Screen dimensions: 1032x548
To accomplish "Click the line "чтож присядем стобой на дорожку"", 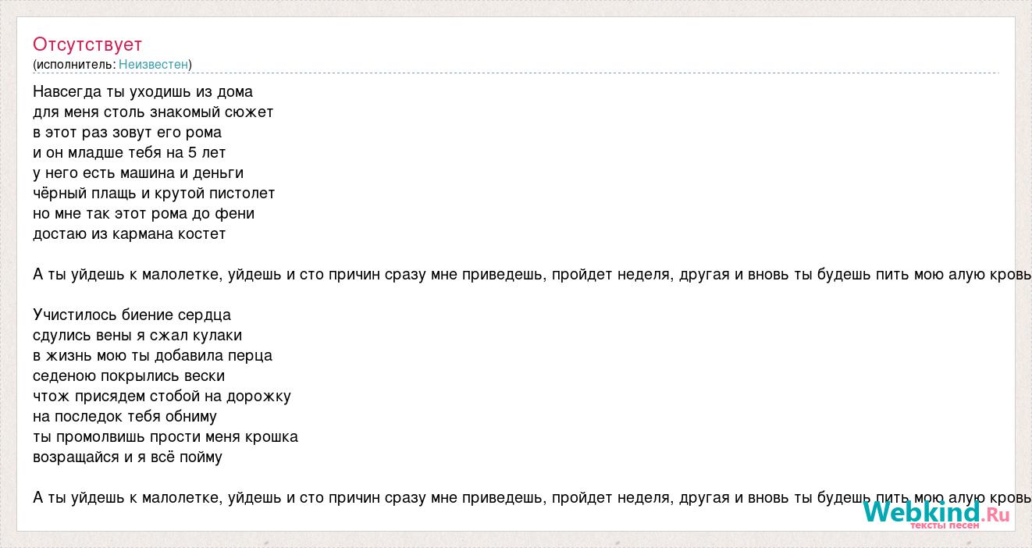I will click(x=162, y=396).
